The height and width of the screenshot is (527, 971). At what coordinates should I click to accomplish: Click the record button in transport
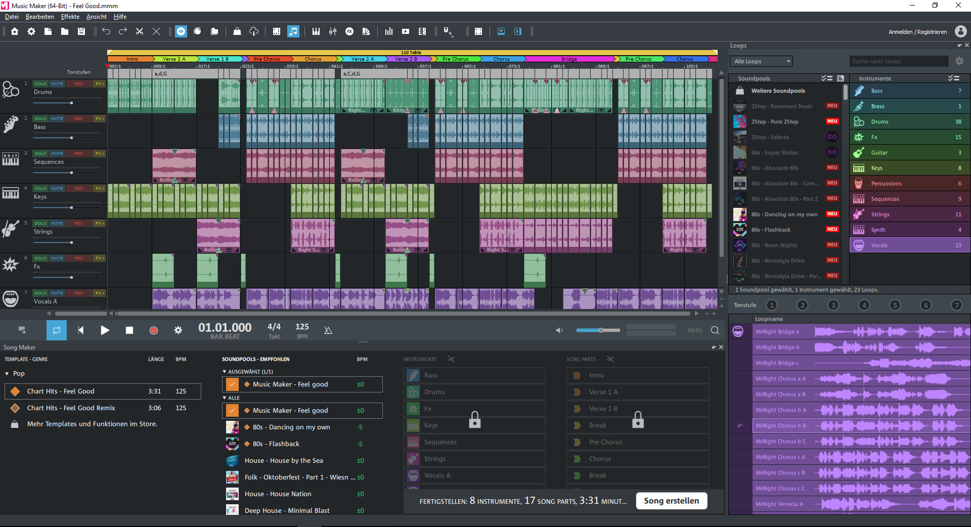(154, 330)
